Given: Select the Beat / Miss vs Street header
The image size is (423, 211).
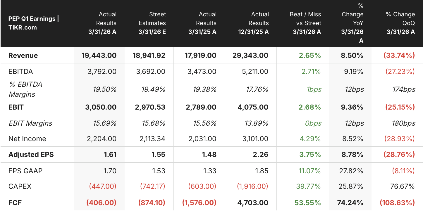Looking at the screenshot, I should tap(305, 23).
